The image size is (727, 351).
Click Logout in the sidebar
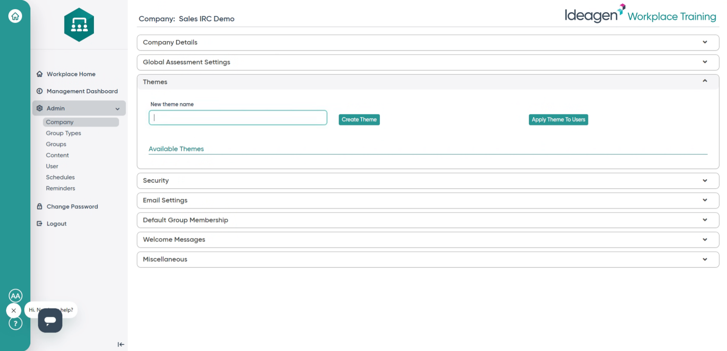(x=56, y=223)
